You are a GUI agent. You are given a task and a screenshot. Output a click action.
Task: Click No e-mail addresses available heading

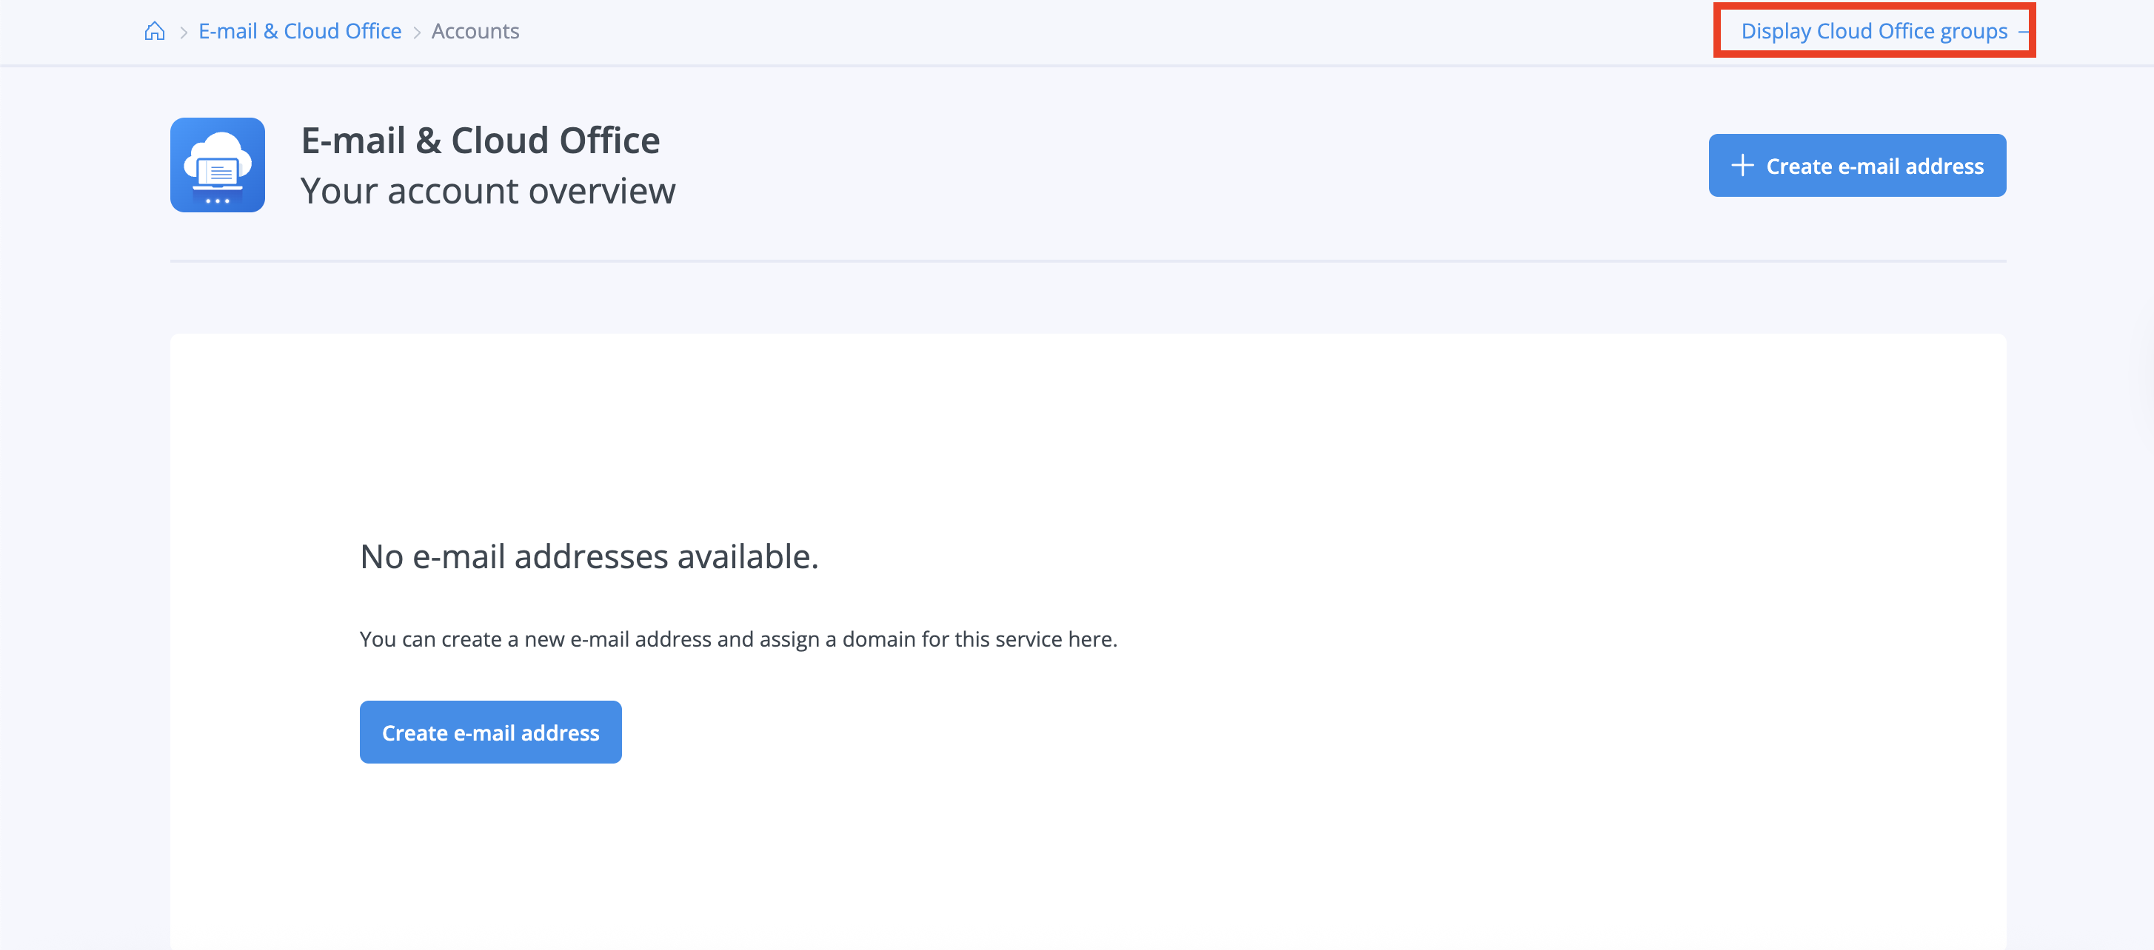coord(589,556)
